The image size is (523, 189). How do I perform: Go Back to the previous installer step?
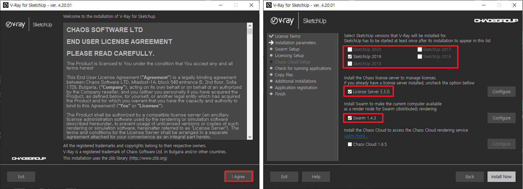coord(470,177)
